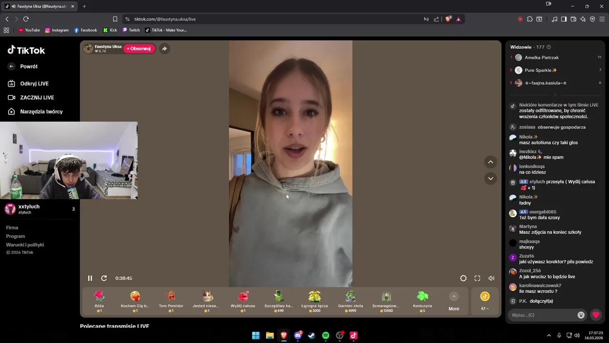Viewport: 609px width, 343px height.
Task: Open Warunki i polityki footer link
Action: 25,245
